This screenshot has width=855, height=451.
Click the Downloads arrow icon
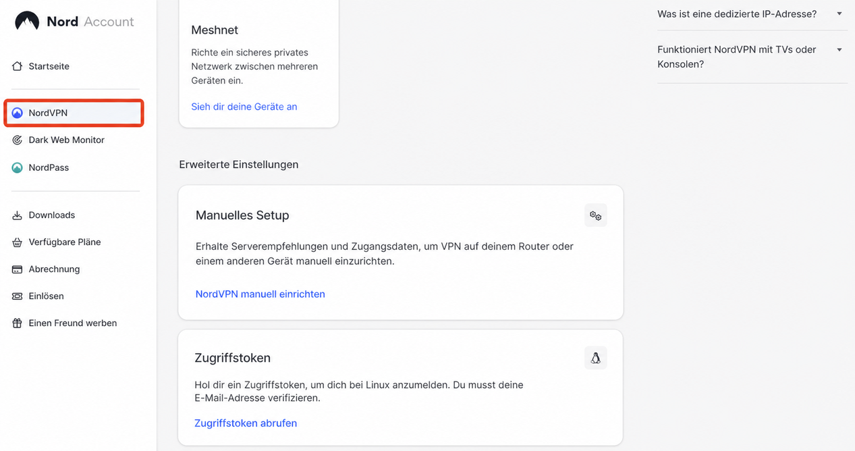tap(18, 215)
